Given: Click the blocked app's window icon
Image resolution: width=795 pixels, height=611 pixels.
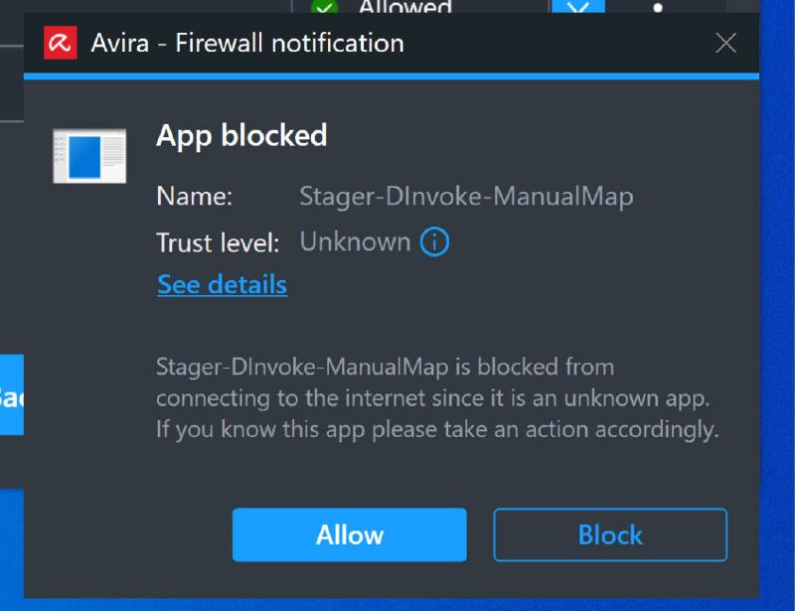Looking at the screenshot, I should 89,156.
